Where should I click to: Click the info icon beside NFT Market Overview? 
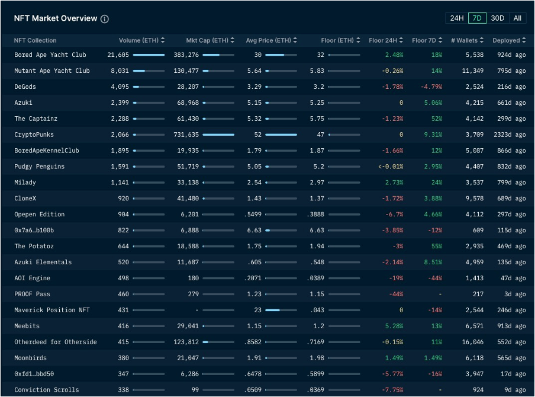[x=105, y=19]
